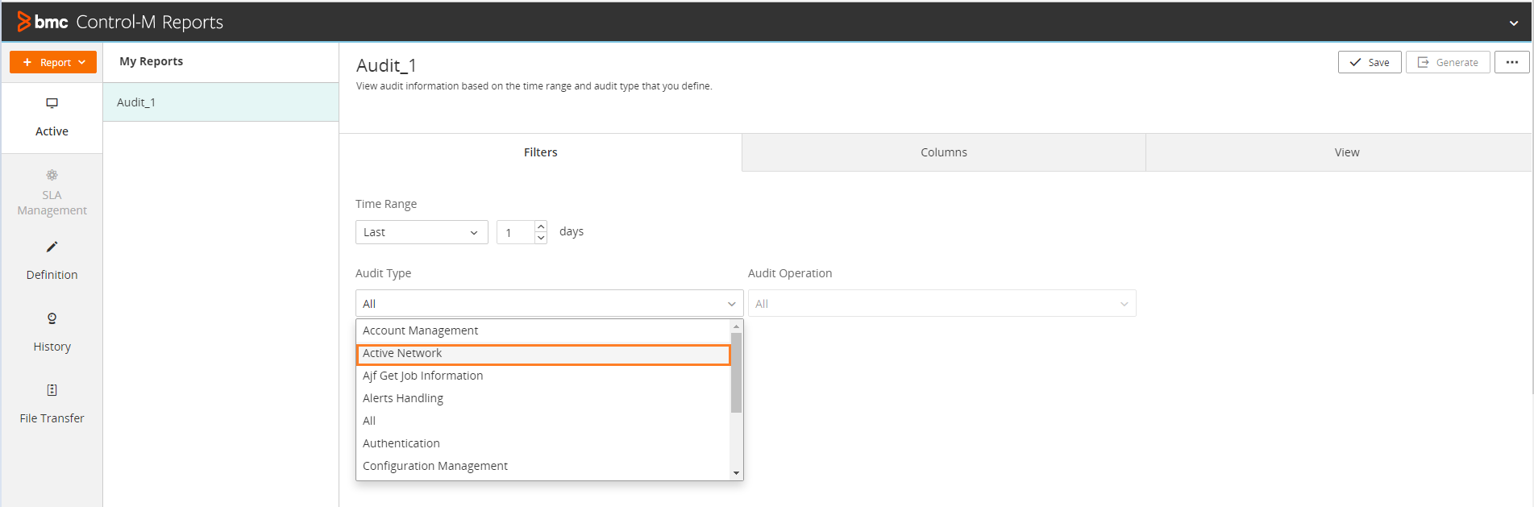Viewport: 1534px width, 507px height.
Task: Expand the Time Range Last dropdown
Action: pos(421,232)
